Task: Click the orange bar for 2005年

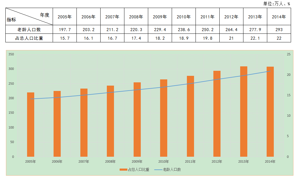Action: coord(31,124)
